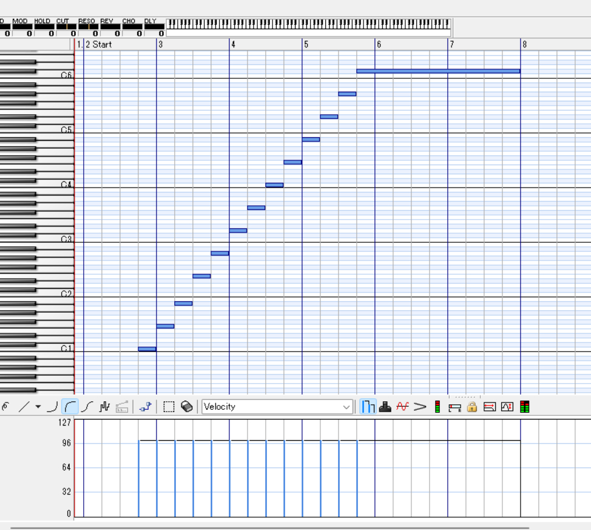
Task: Click the red waveform icon
Action: (402, 407)
